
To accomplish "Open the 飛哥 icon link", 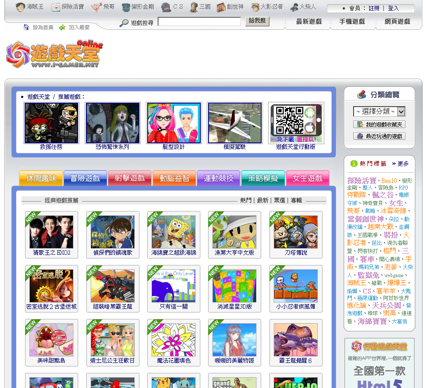I will coord(96,7).
